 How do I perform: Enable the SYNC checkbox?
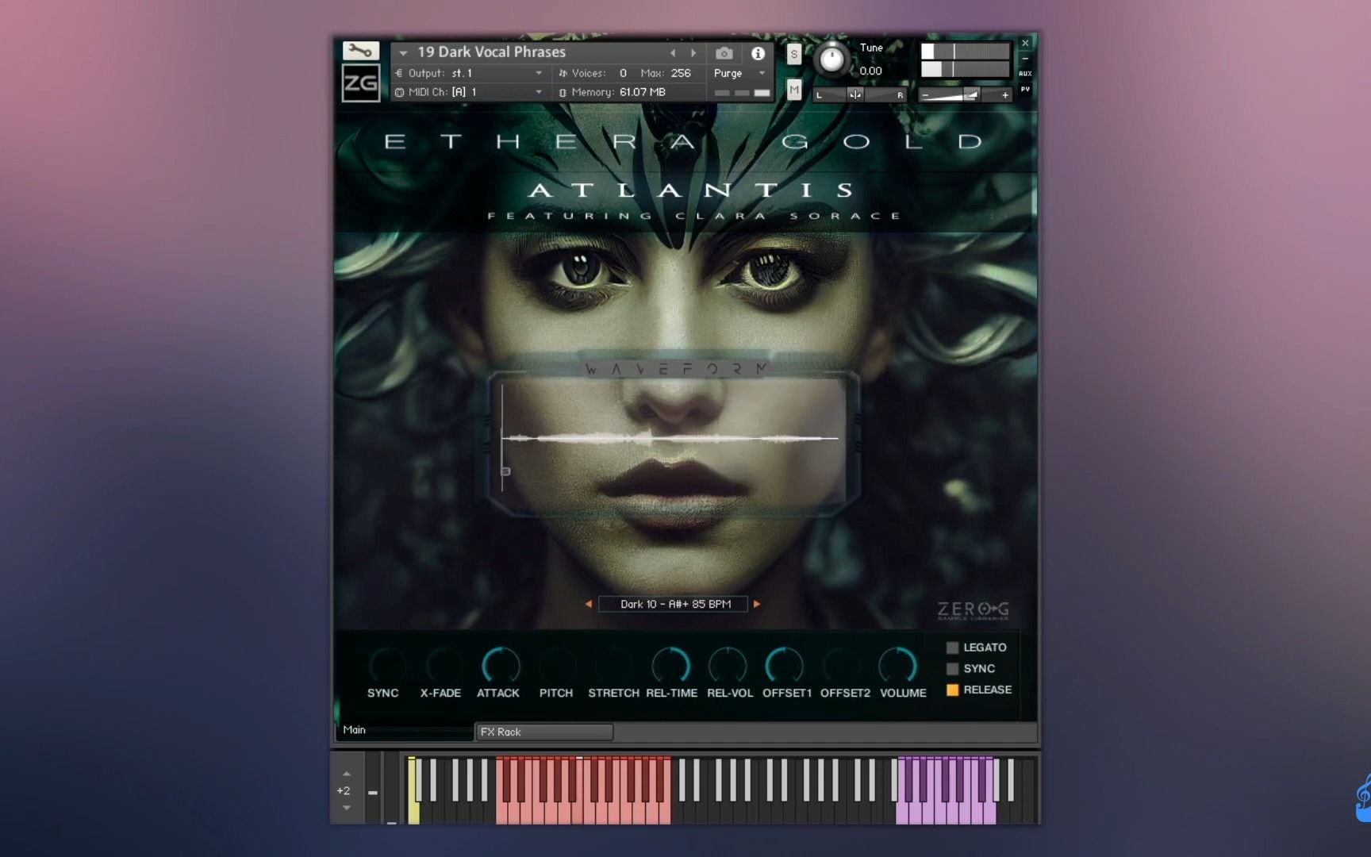tap(952, 669)
